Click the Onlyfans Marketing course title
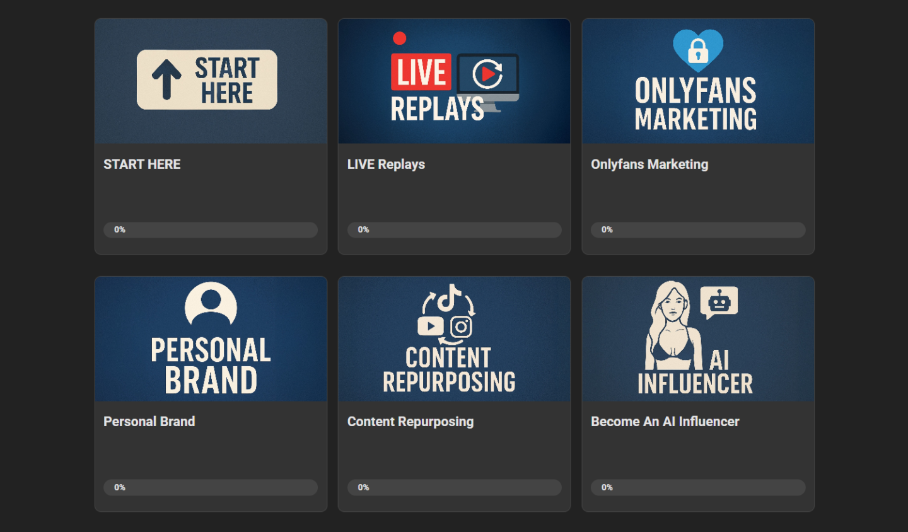 coord(649,165)
